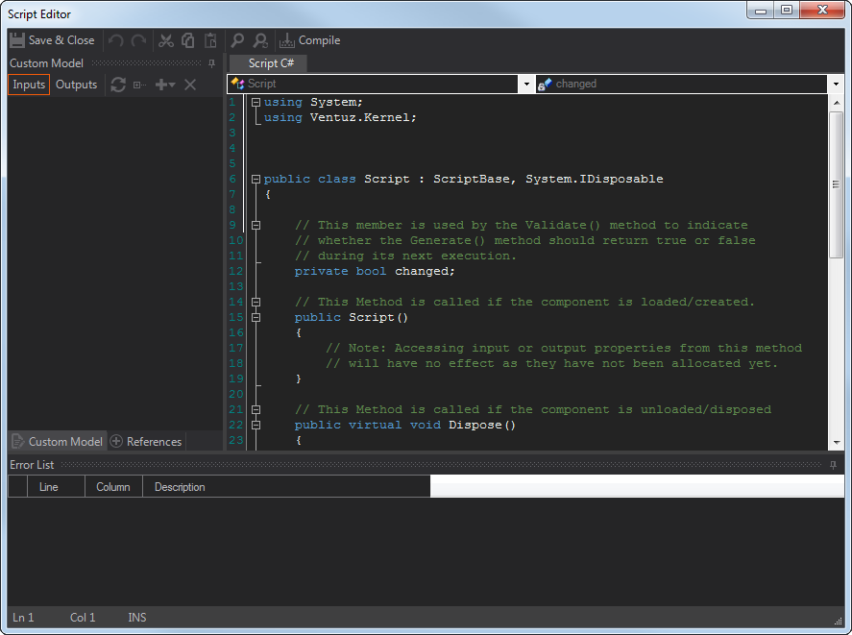The image size is (852, 635).
Task: Click the Copy icon in toolbar
Action: (x=188, y=40)
